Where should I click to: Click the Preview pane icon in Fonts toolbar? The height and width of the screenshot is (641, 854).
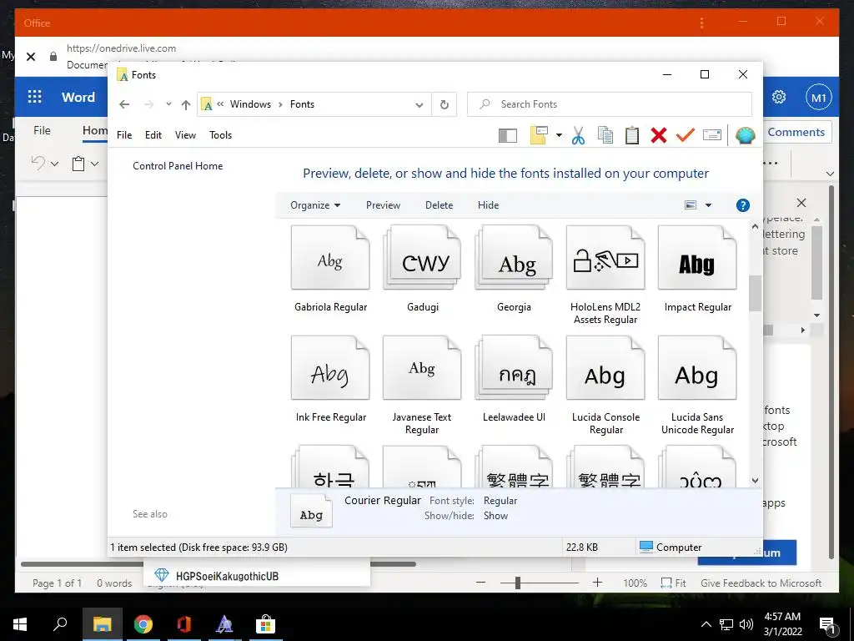tap(508, 135)
